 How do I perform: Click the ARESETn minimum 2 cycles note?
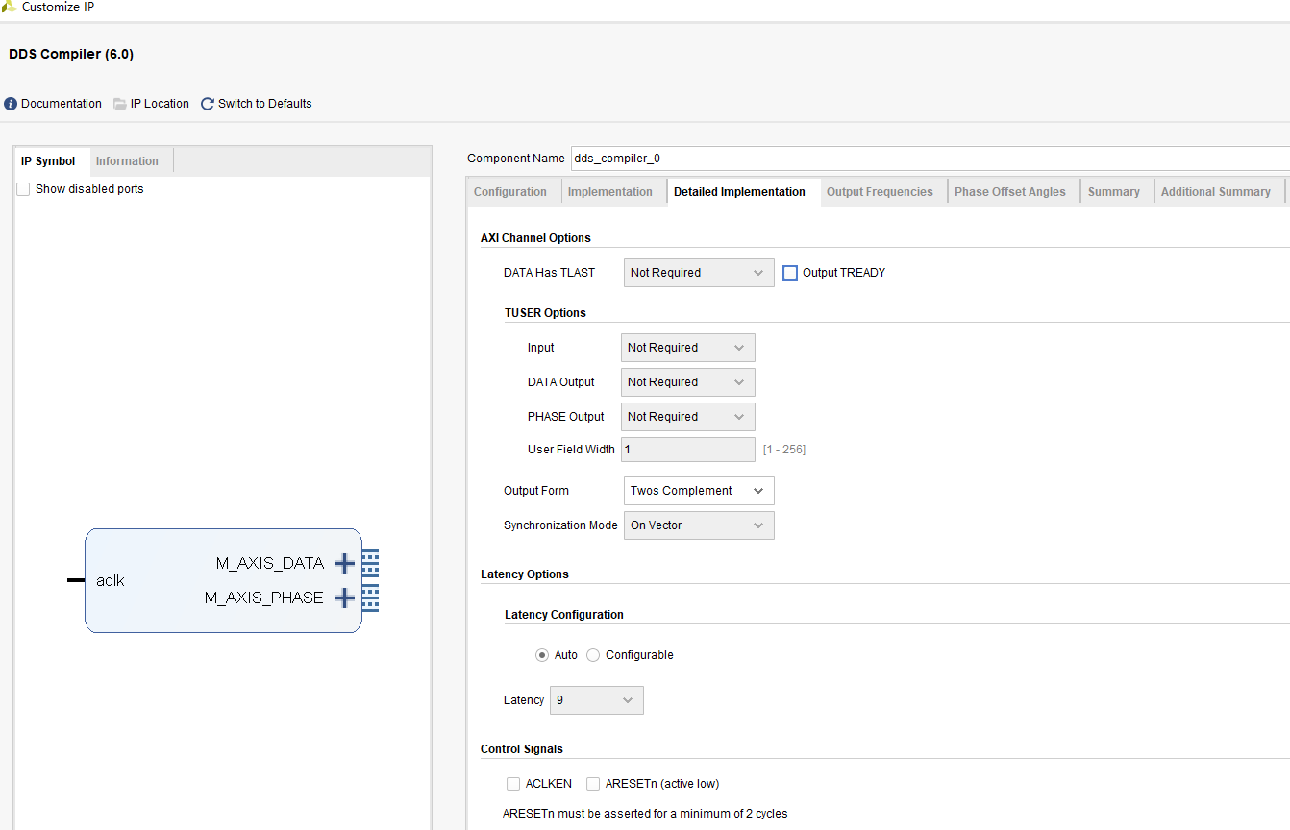point(645,814)
